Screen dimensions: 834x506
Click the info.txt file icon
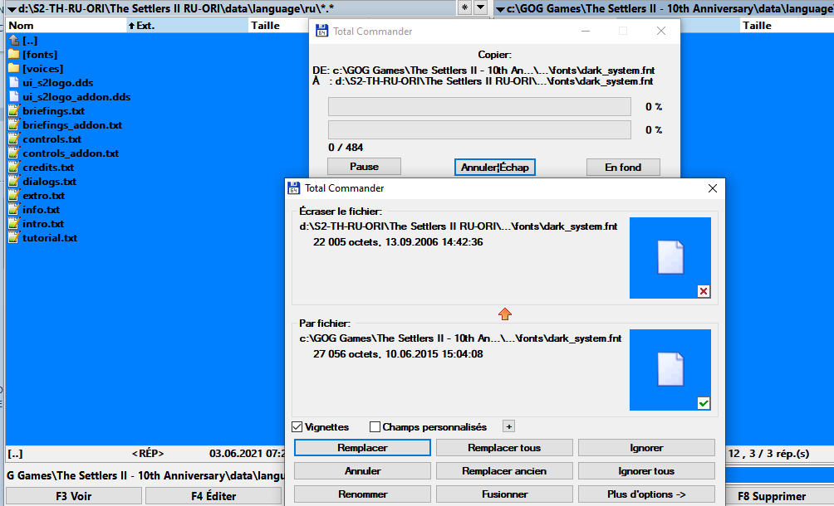[x=14, y=209]
